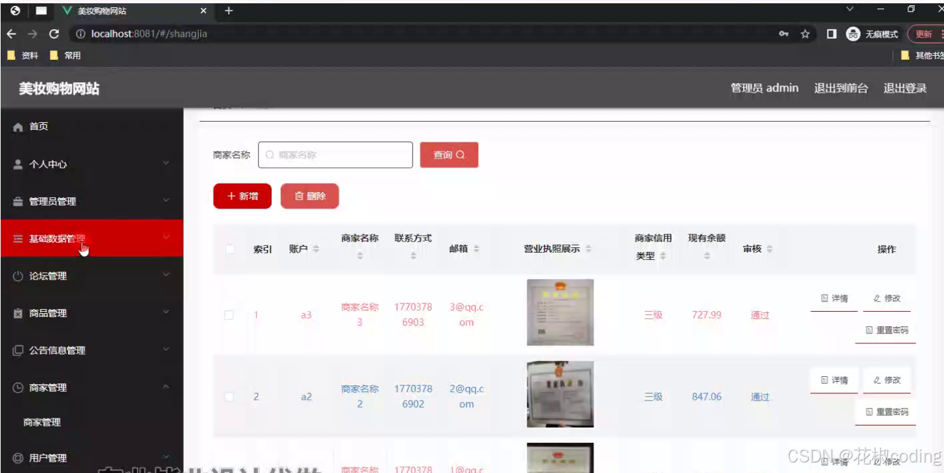
Task: Click the briefcase icon beside 管理员管理
Action: [x=18, y=201]
